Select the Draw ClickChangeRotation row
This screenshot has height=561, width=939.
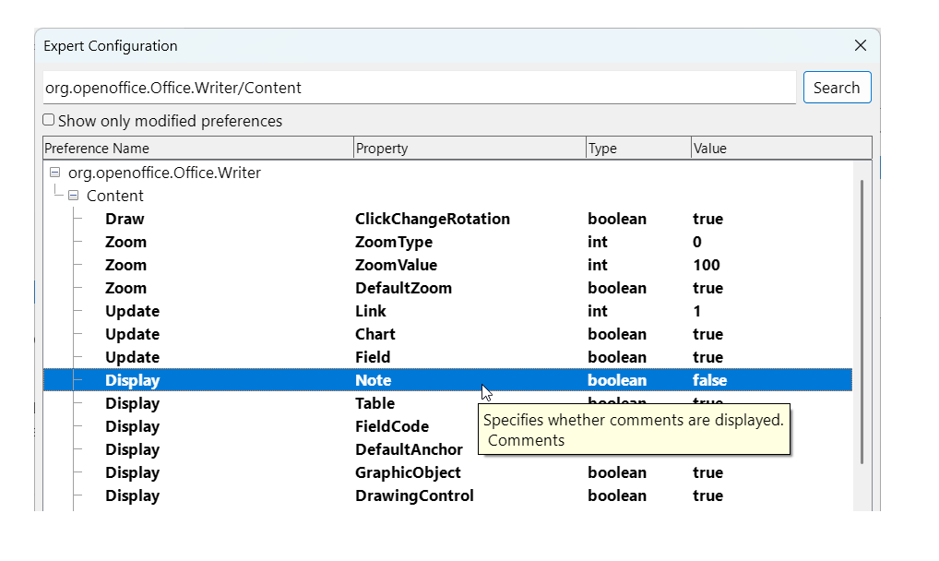432,220
